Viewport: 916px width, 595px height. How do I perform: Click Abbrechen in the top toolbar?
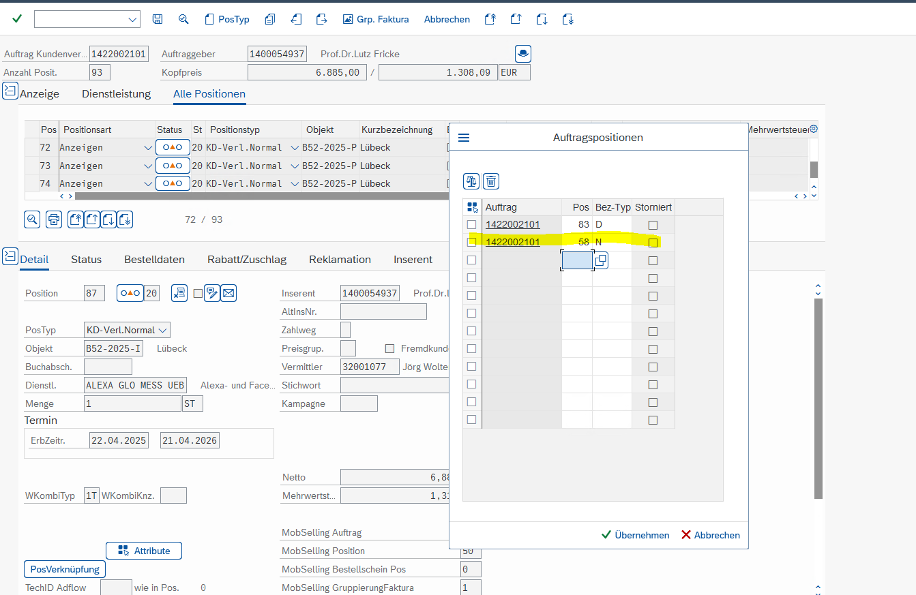click(x=447, y=19)
